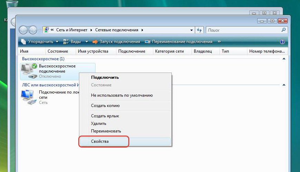300x172 pixels.
Task: Close the Network Connections window
Action: click(283, 21)
